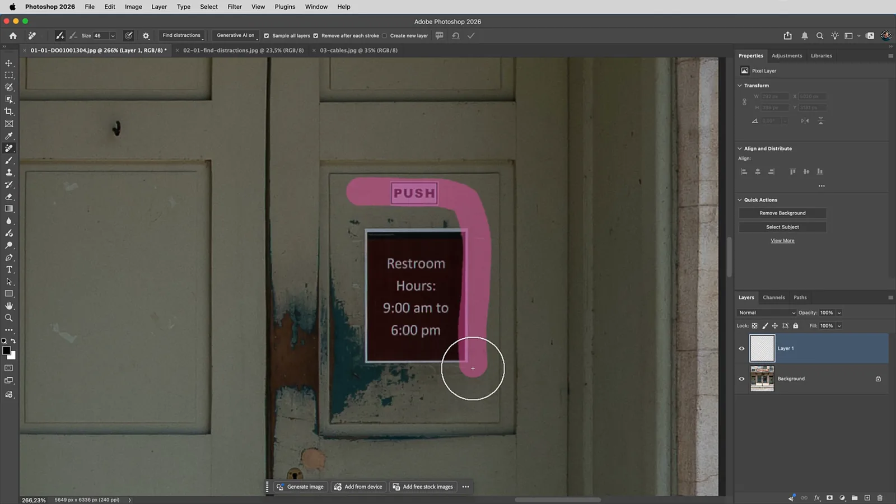Open the View More link
This screenshot has height=504, width=896.
pos(782,241)
